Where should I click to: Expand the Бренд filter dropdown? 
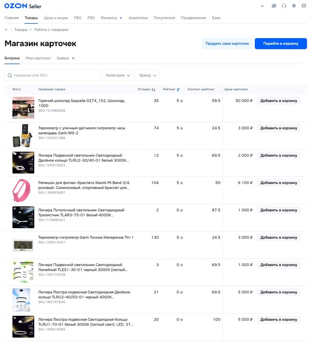pos(147,76)
